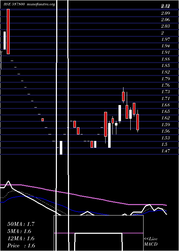This screenshot has width=179, height=251.
Task: Open the munafasutra.org watermark link text
Action: coord(41,4)
